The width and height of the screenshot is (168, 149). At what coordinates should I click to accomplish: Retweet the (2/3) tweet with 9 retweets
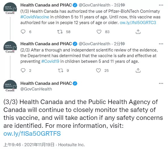click(61, 70)
